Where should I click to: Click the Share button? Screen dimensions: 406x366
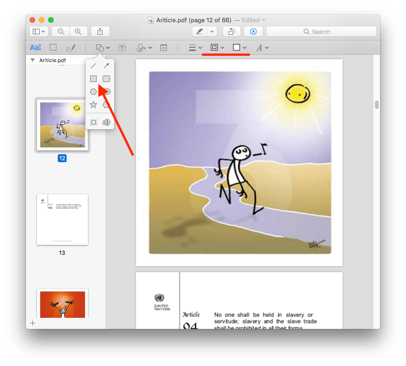[x=100, y=32]
